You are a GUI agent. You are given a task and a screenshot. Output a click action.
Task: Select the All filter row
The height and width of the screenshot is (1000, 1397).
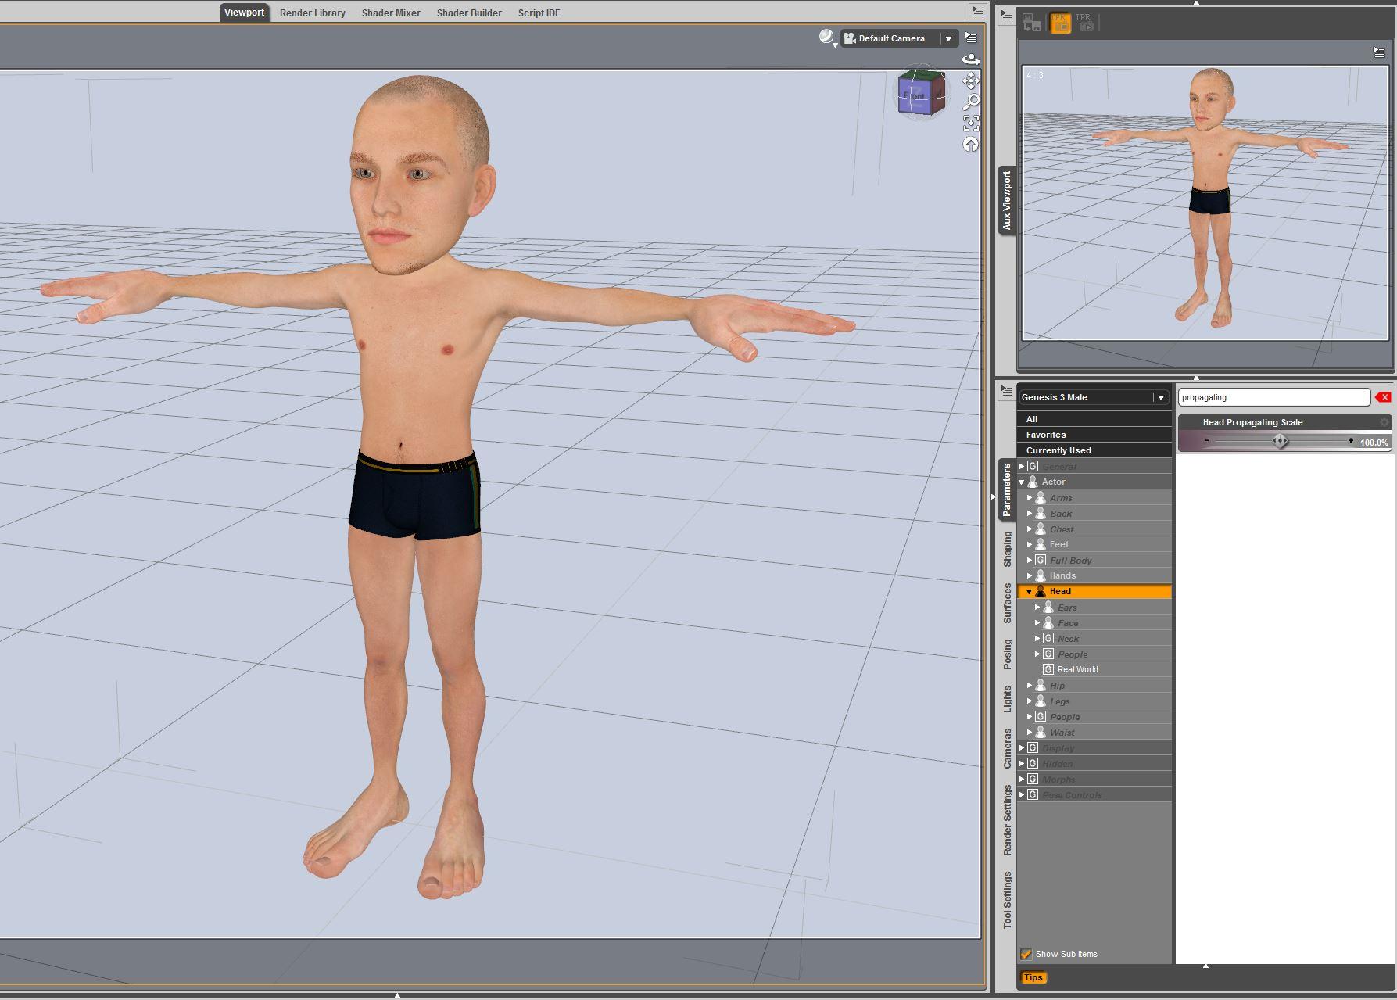(1094, 419)
